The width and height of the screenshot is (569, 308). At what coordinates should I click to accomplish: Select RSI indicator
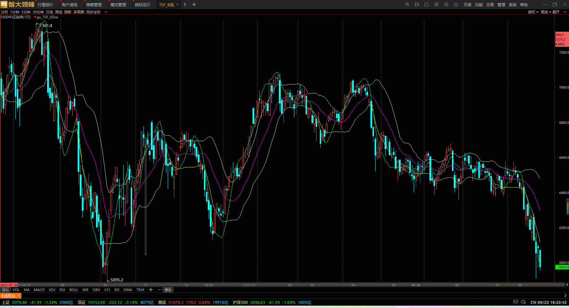pyautogui.click(x=62, y=290)
